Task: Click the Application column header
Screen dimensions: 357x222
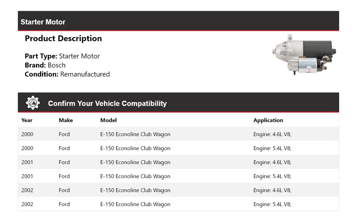Action: pos(268,120)
